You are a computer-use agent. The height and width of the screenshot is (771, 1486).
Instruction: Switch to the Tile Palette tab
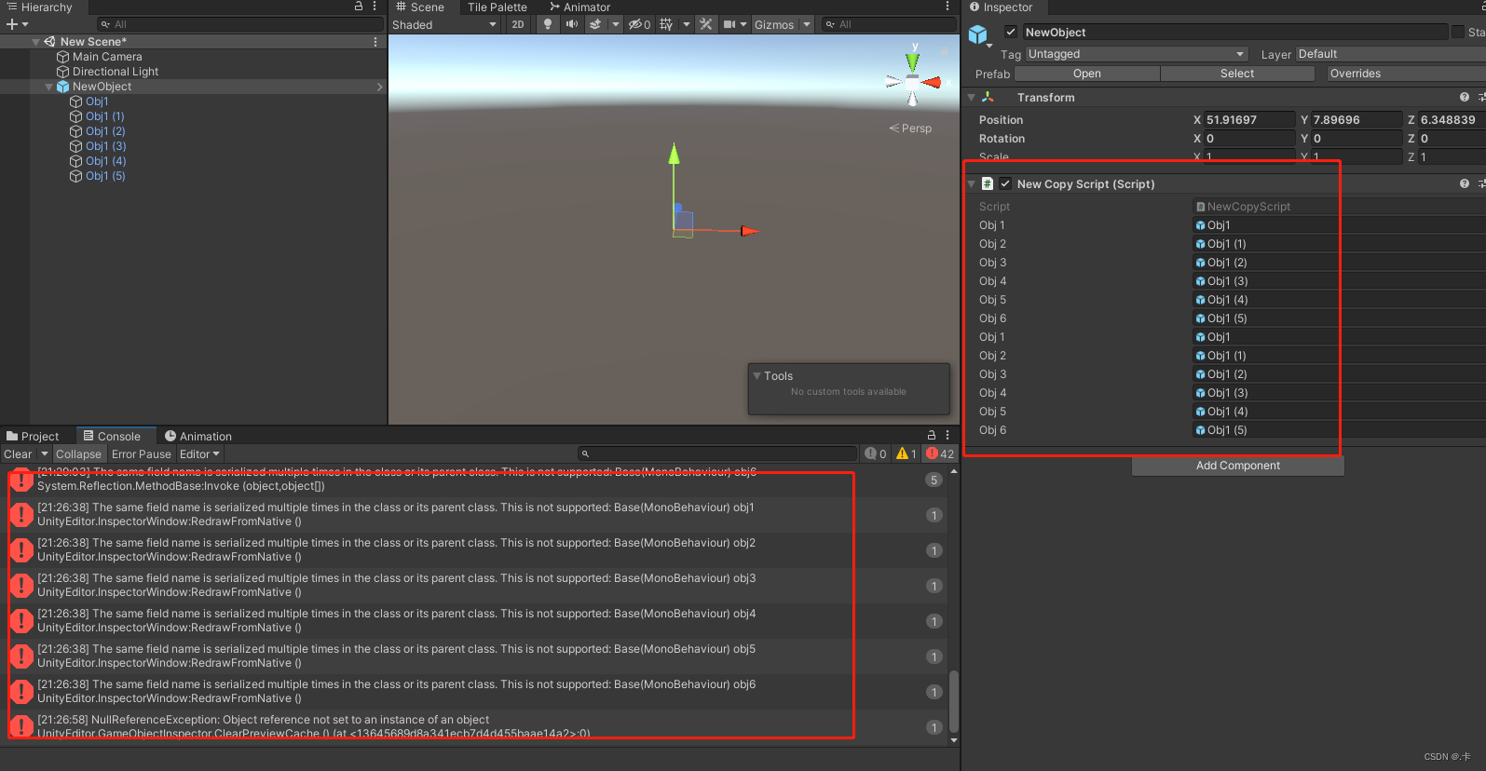tap(497, 7)
